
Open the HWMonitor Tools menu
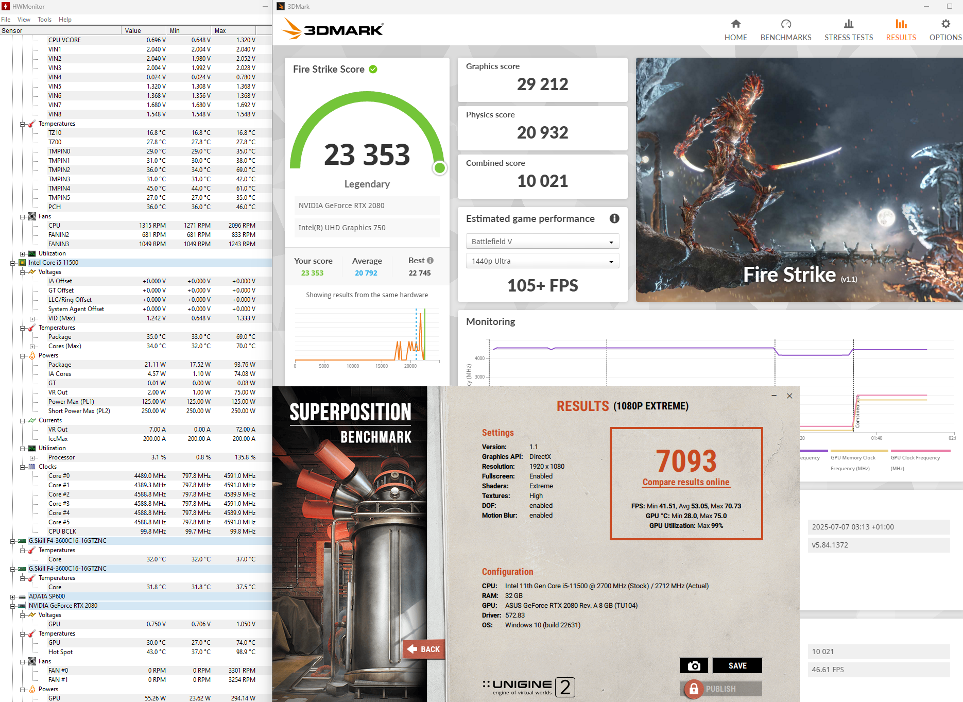[x=44, y=20]
